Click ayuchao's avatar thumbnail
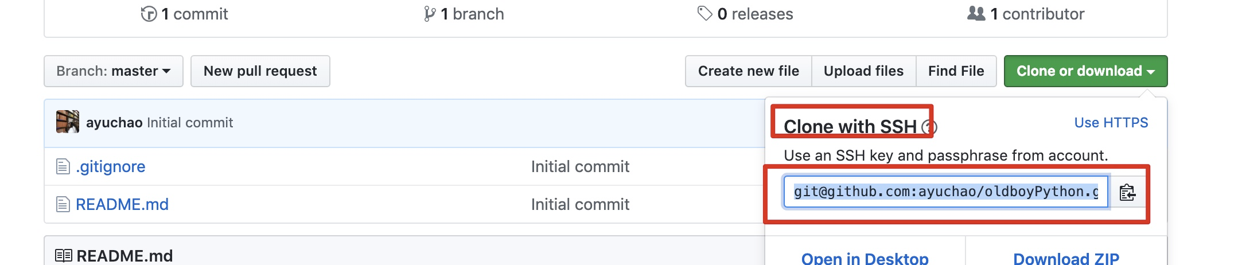This screenshot has width=1238, height=265. coord(68,122)
